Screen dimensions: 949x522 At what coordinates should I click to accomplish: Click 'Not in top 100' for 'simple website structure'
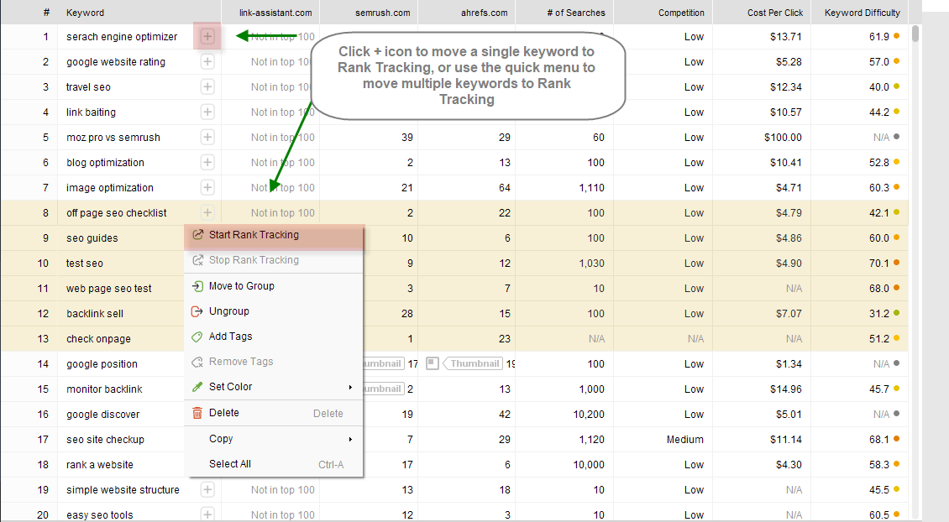(283, 490)
